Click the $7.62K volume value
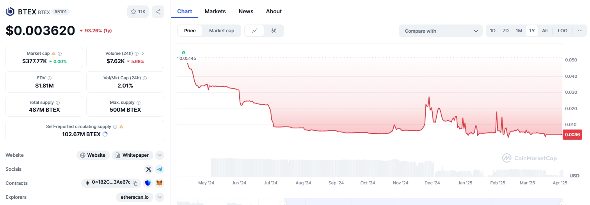The width and height of the screenshot is (590, 205). pyautogui.click(x=116, y=61)
